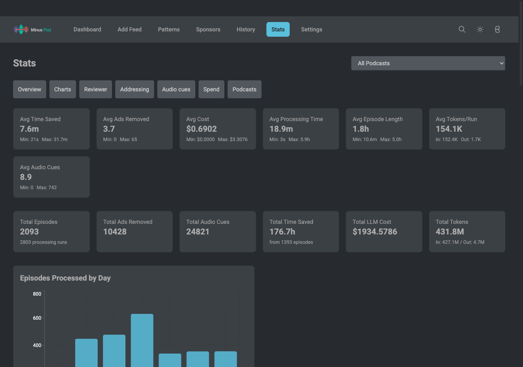Click the Minus Pod waveform logo
Viewport: 523px width, 367px height.
pyautogui.click(x=32, y=29)
